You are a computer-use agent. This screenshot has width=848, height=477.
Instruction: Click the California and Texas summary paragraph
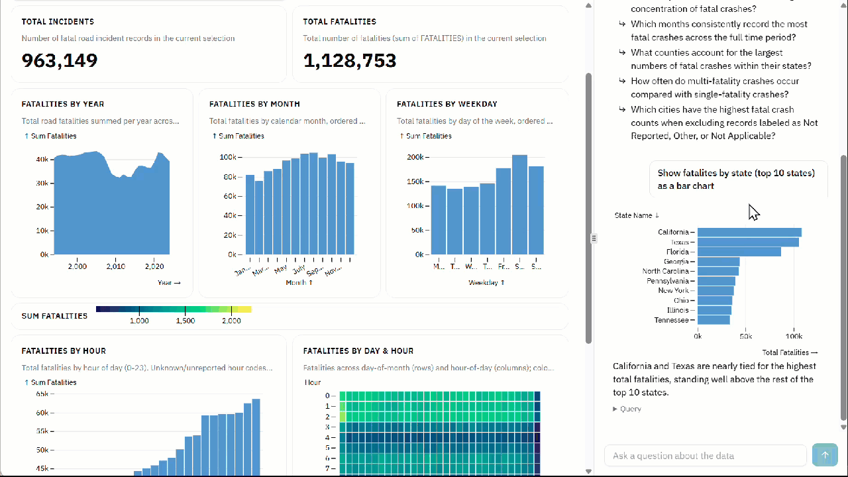pyautogui.click(x=715, y=380)
